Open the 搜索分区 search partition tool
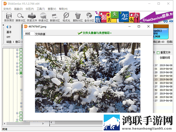This screenshot has height=132, width=176. point(20,17)
